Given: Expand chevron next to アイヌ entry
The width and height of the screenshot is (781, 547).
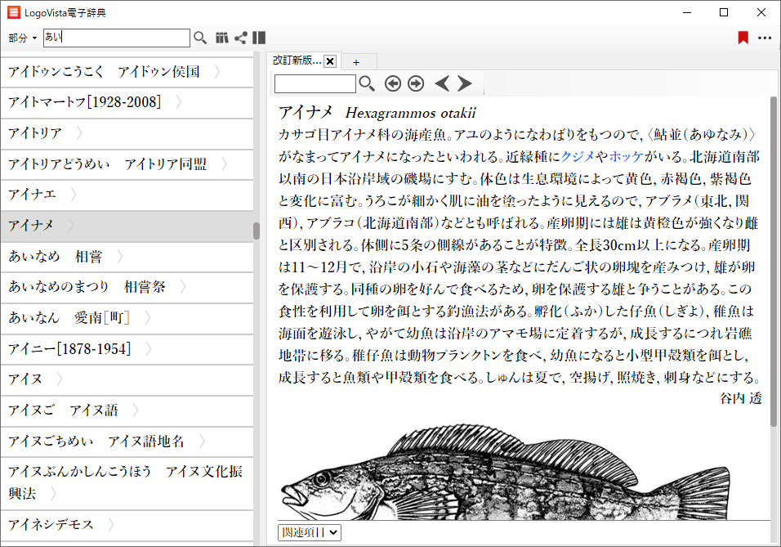Looking at the screenshot, I should click(59, 379).
